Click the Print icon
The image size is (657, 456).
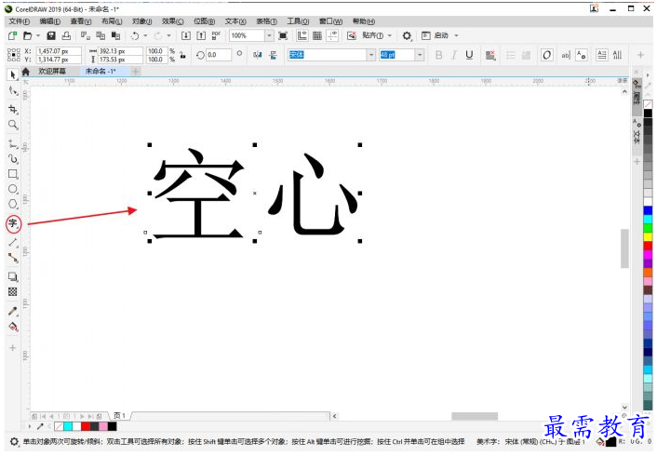coord(66,35)
